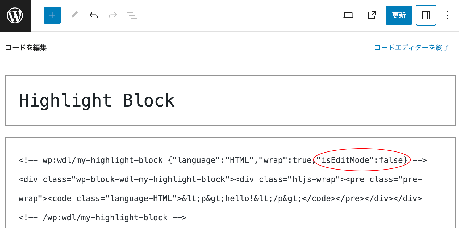Click the コードエディターを終了 link
This screenshot has width=459, height=228.
[412, 48]
